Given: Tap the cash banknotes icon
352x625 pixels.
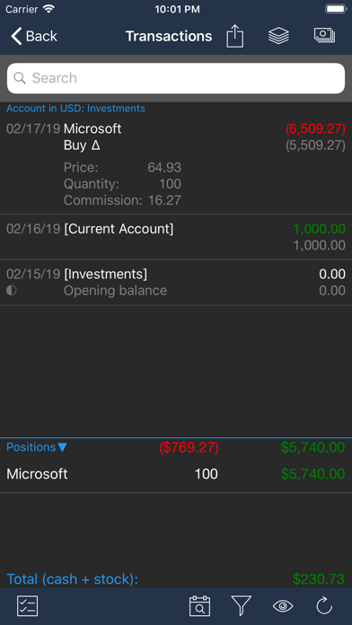Looking at the screenshot, I should [x=324, y=36].
